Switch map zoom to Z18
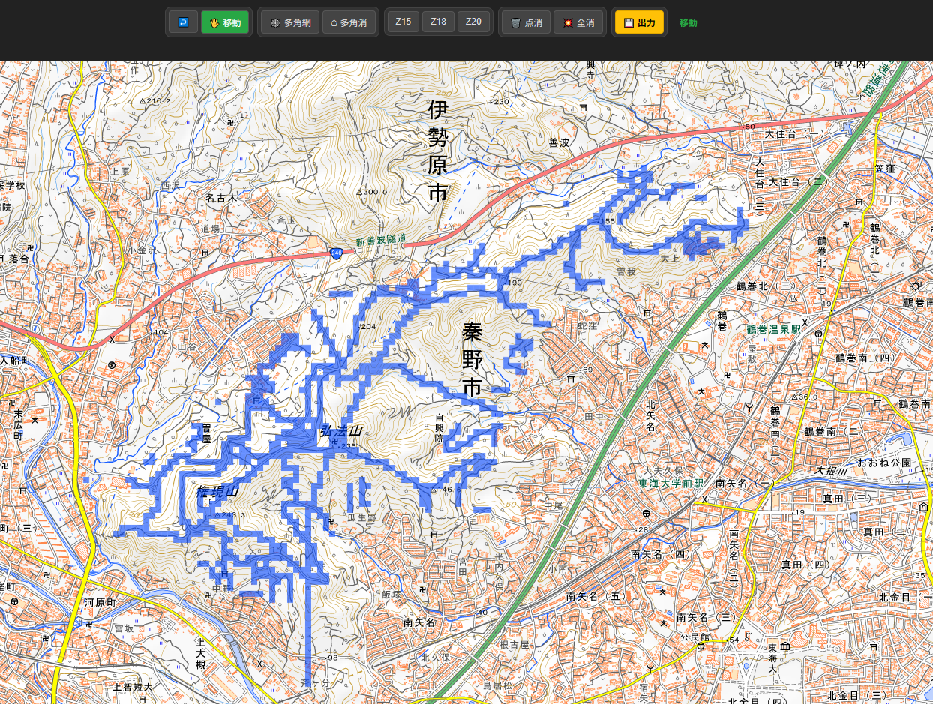This screenshot has height=704, width=933. click(438, 22)
